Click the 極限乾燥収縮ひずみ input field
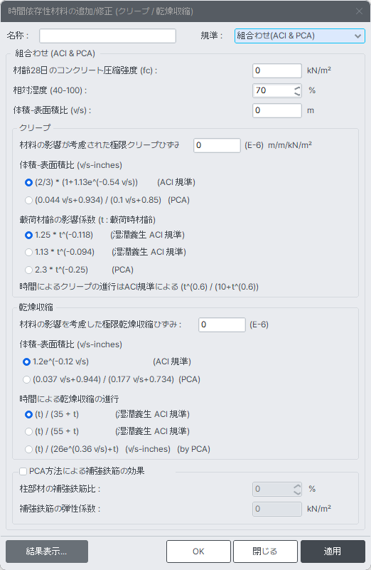371x570 pixels. coord(222,324)
